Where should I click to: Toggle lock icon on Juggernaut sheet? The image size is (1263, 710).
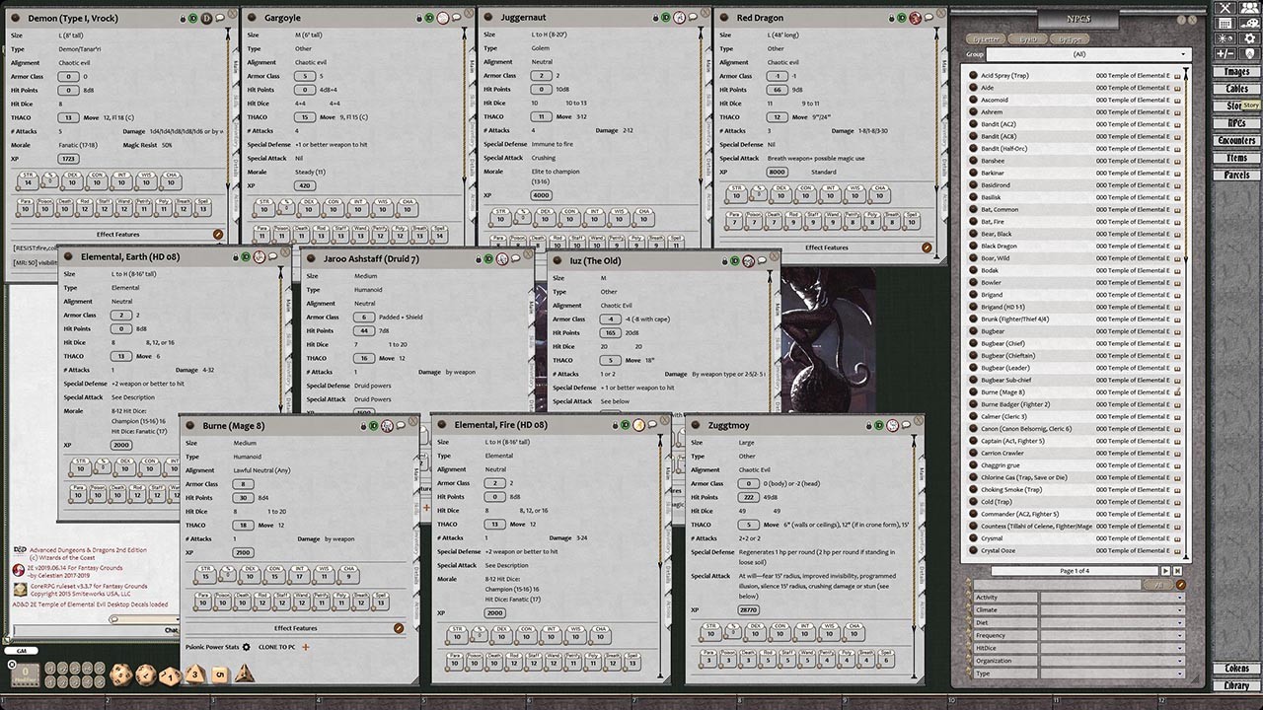coord(654,18)
